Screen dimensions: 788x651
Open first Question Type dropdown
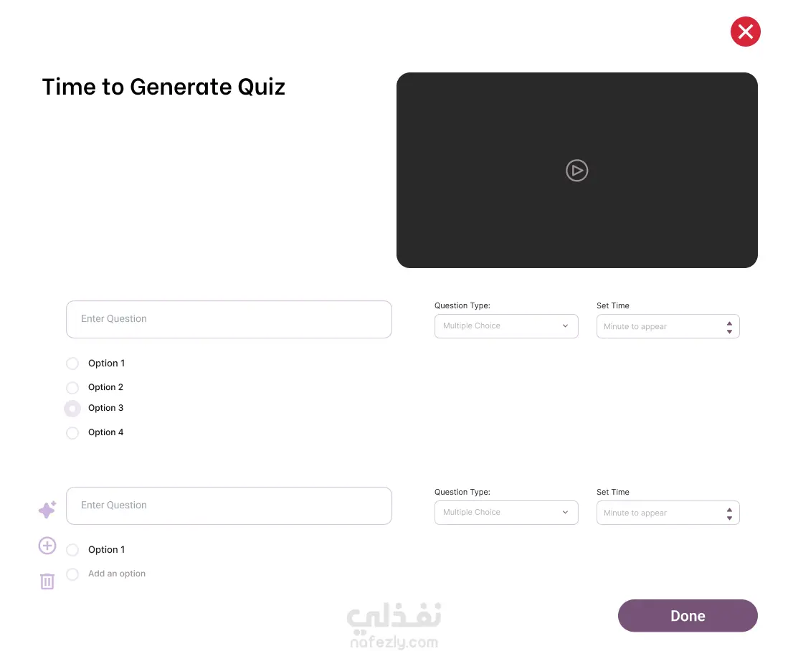(505, 326)
